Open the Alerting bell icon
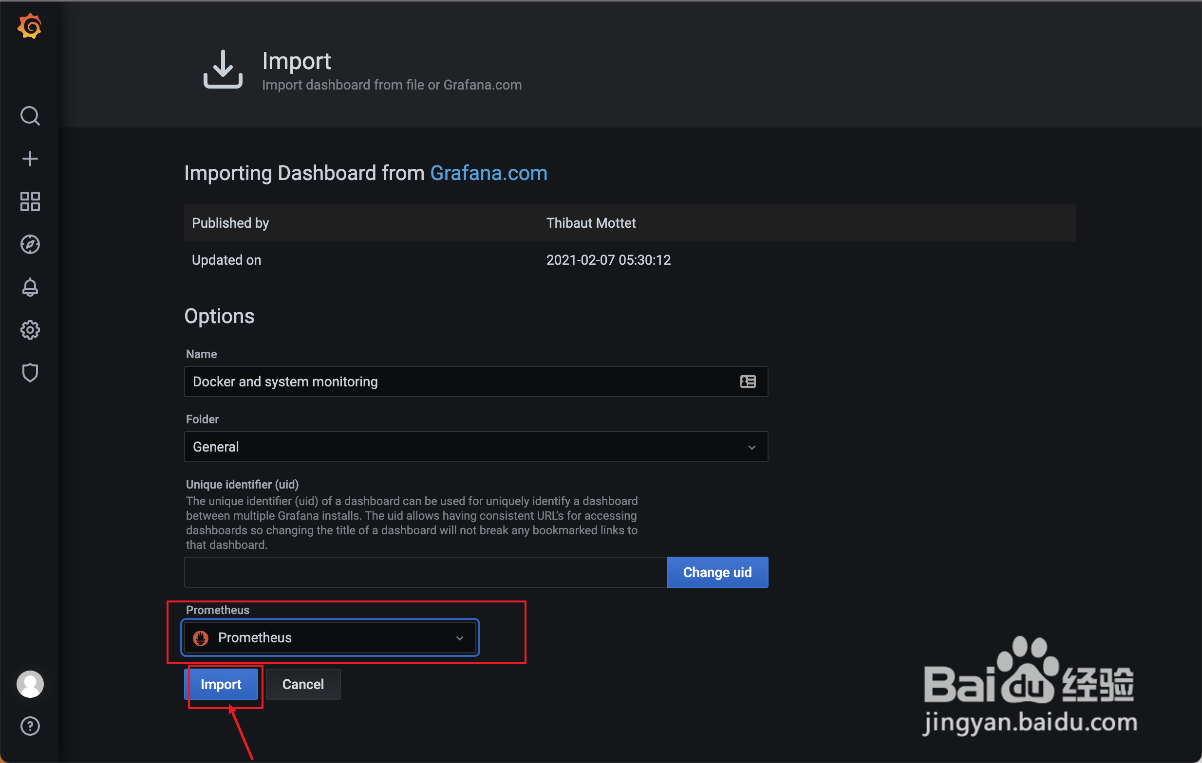The width and height of the screenshot is (1202, 763). 30,287
